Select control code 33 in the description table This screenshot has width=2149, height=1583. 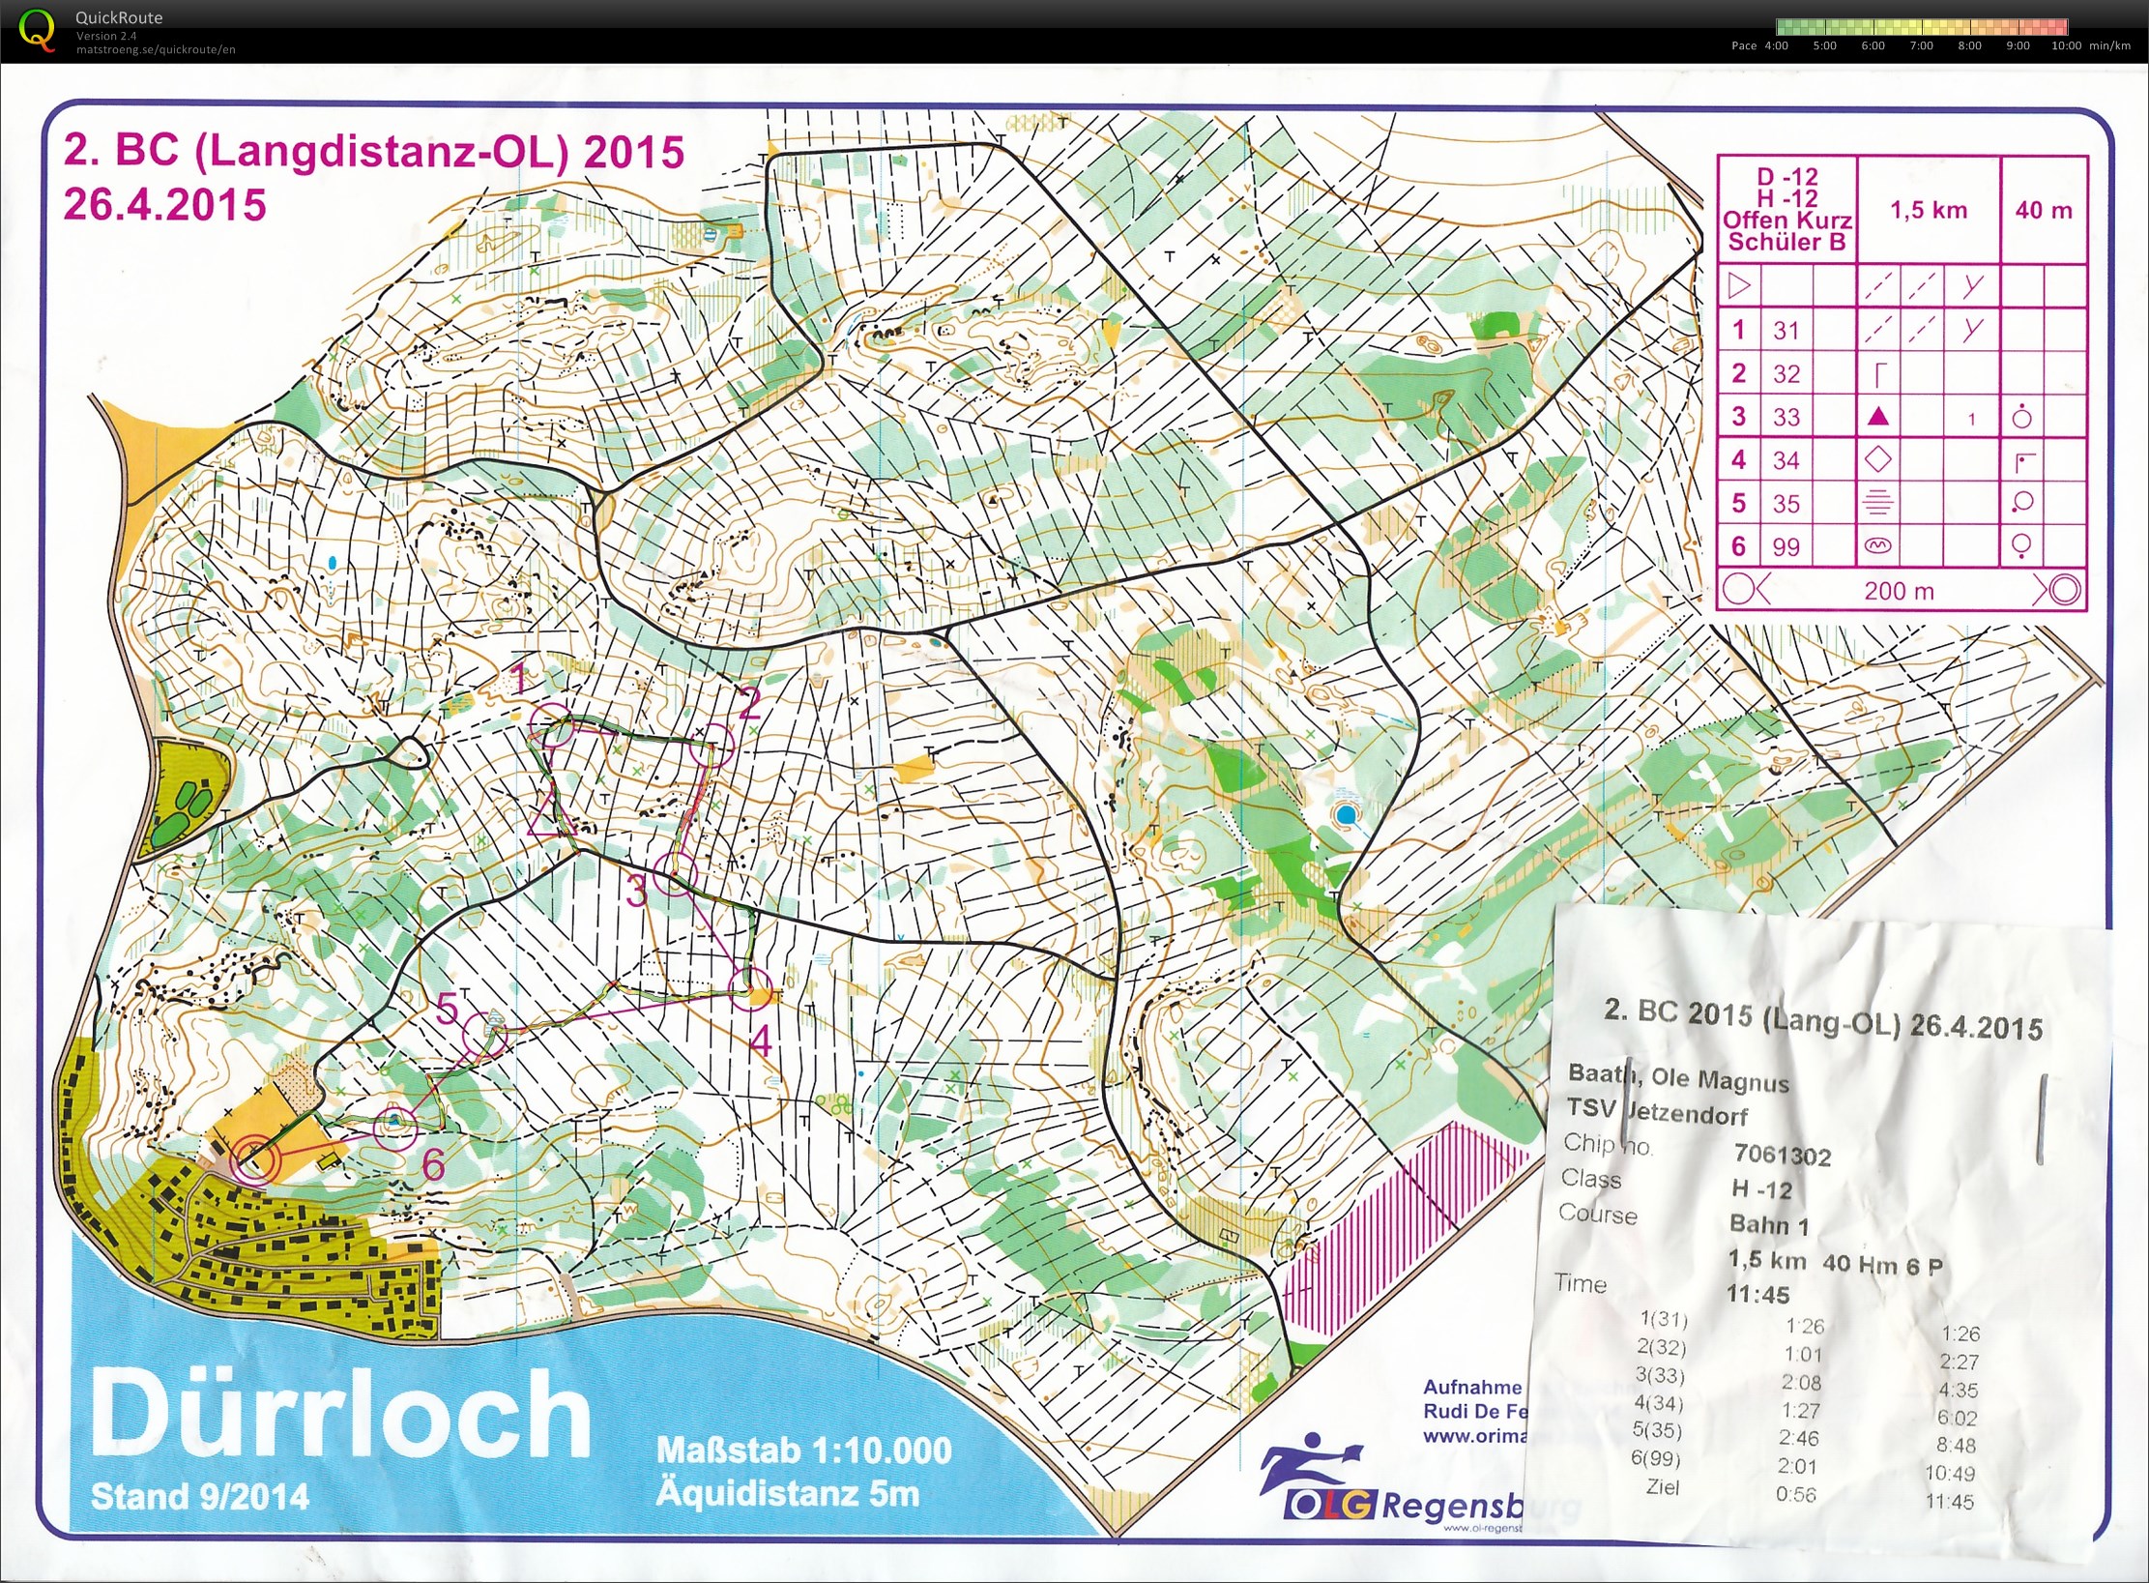click(1786, 417)
